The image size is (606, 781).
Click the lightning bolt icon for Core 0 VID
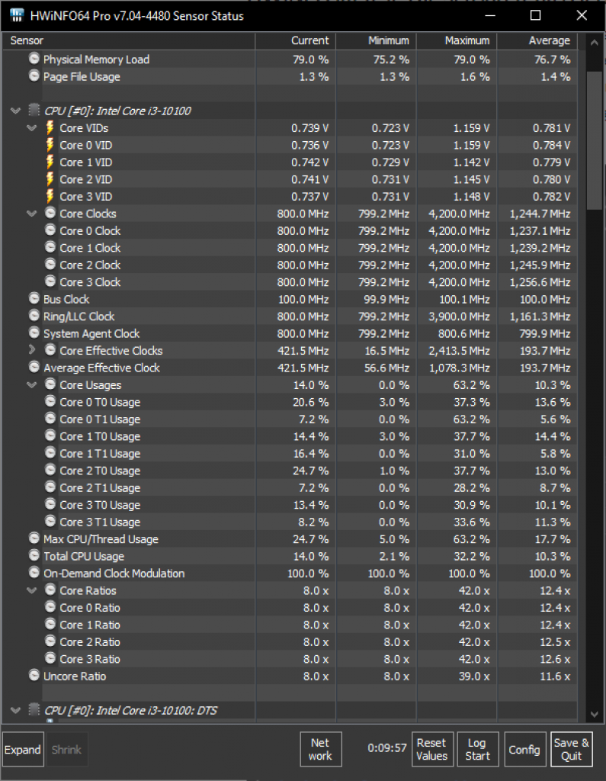point(50,144)
